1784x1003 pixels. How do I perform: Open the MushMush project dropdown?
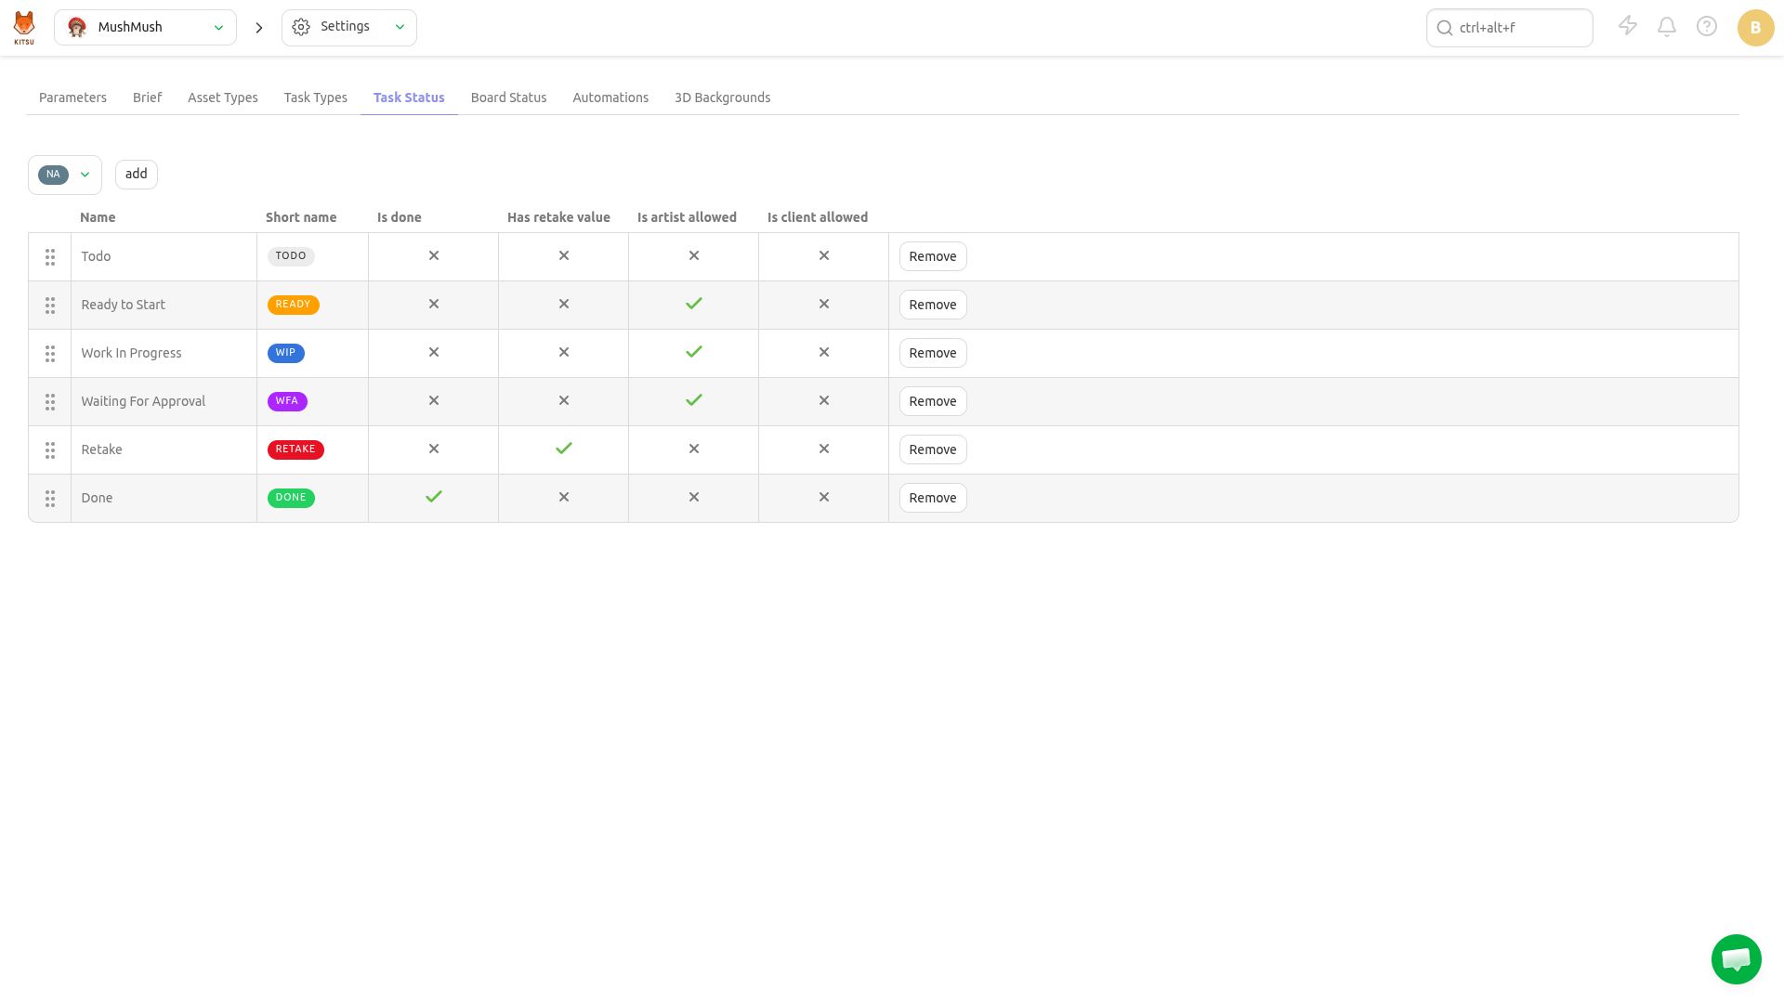tap(145, 28)
